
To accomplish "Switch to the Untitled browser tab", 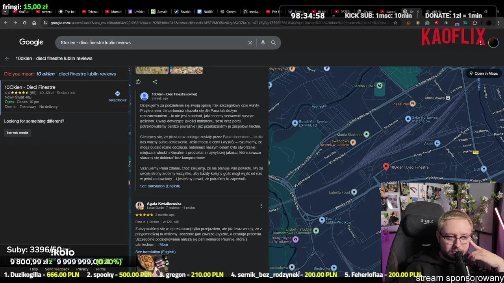I will click(136, 12).
